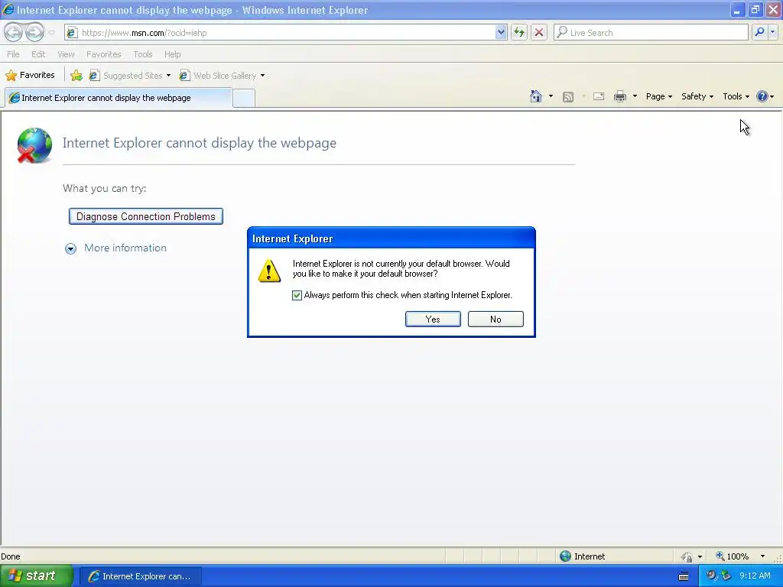The image size is (783, 587).
Task: Click the Read Mail envelope icon
Action: [x=599, y=96]
